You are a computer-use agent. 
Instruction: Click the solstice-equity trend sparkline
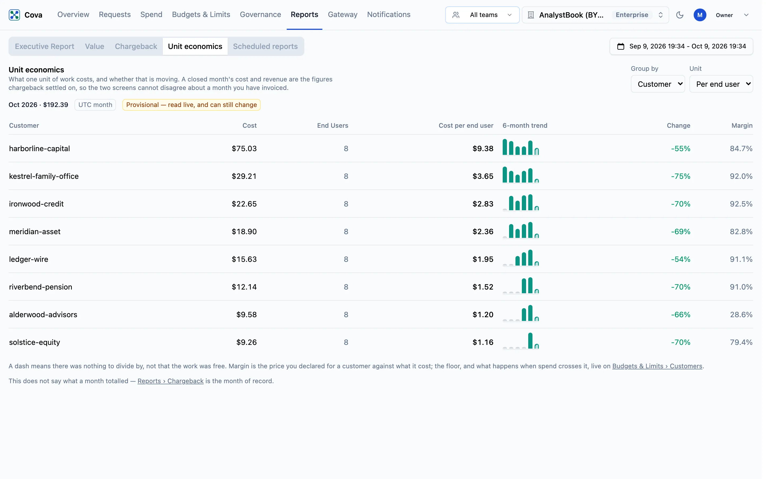click(521, 341)
